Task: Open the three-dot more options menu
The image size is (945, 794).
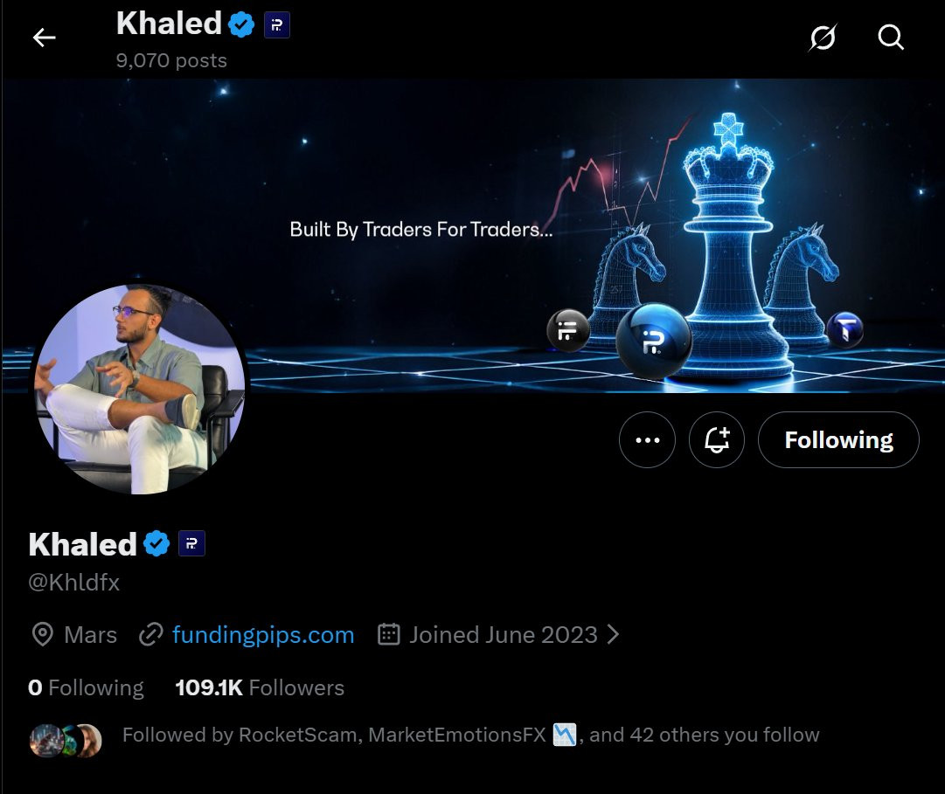Action: pyautogui.click(x=647, y=440)
